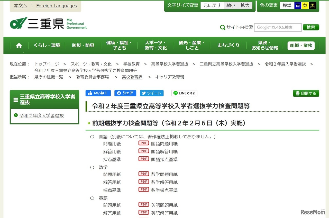This screenshot has height=218, width=329.
Task: Share the page via Twitter ツイート button
Action: 152,93
